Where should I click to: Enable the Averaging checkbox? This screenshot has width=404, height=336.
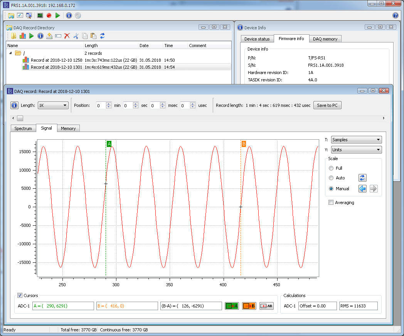coord(331,203)
